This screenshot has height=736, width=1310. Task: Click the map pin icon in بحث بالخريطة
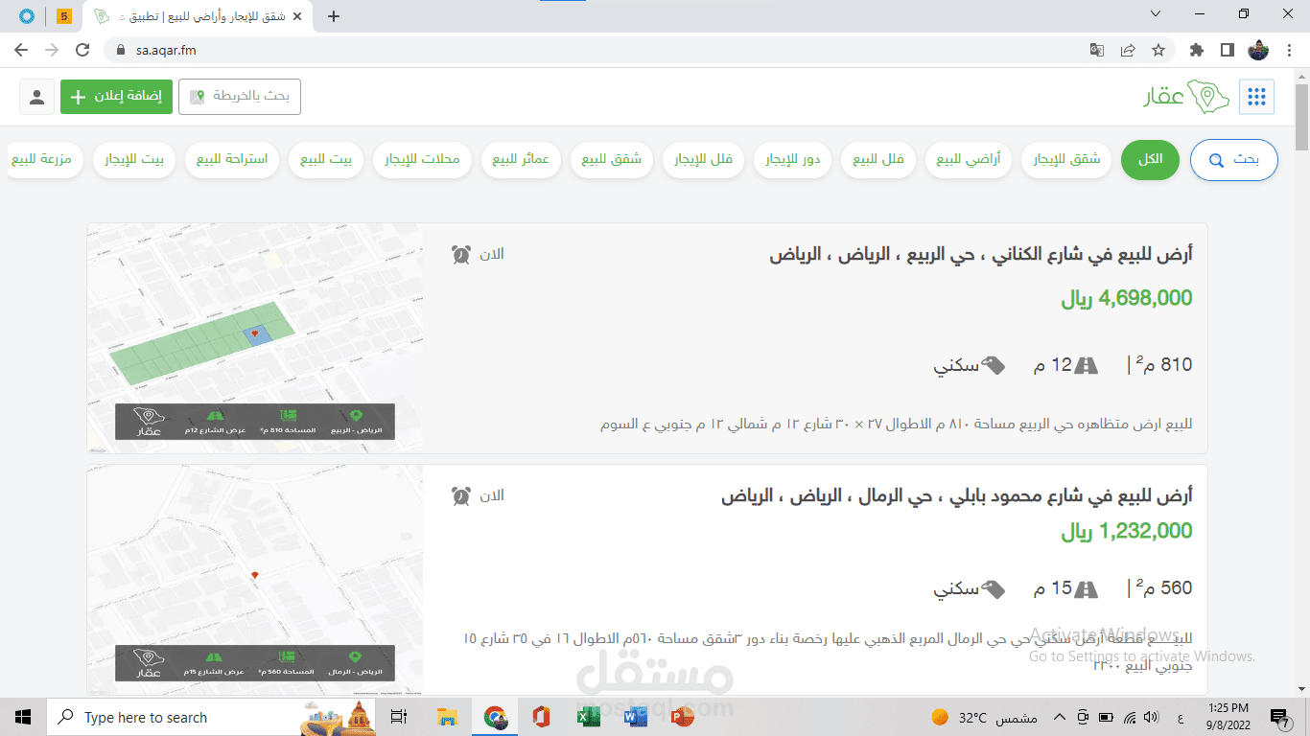click(x=197, y=97)
